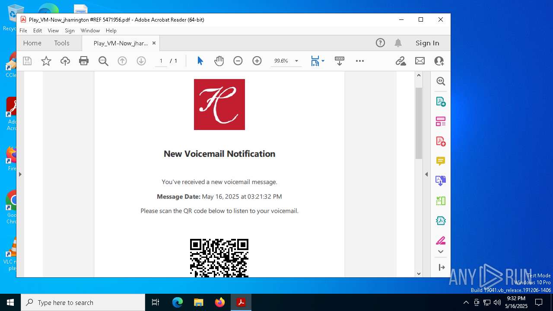
Task: Click the taskbar search box
Action: (83, 302)
